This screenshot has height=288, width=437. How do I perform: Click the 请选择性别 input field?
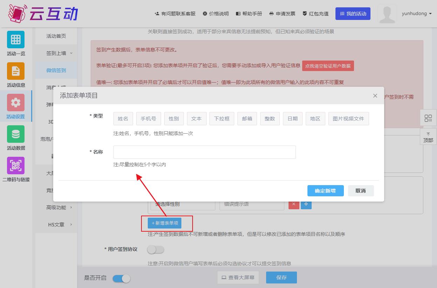(183, 205)
